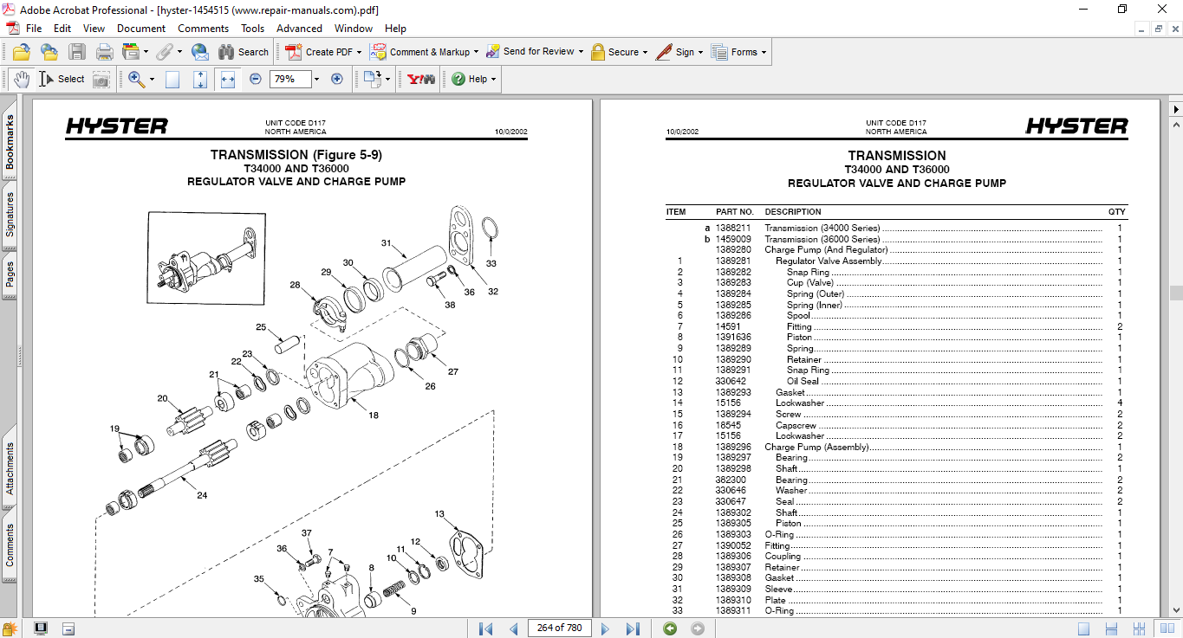Open the Send for Review dropdown
Viewport: 1183px width, 638px height.
pyautogui.click(x=535, y=52)
